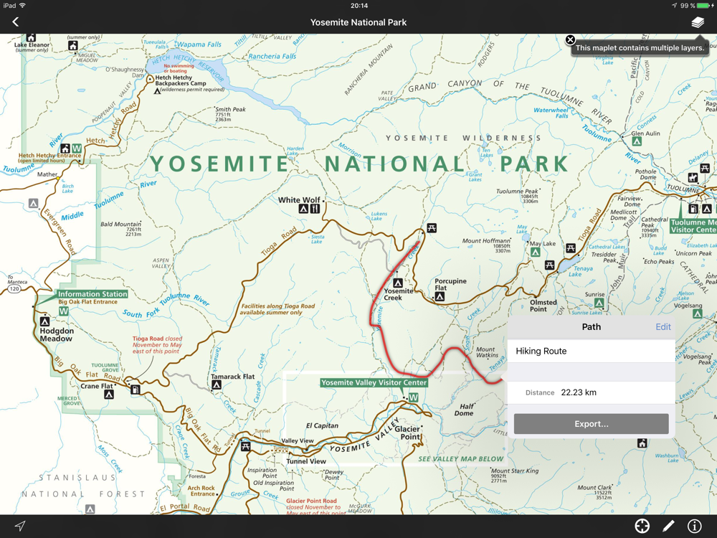Select the Hiking Route name field

point(592,351)
